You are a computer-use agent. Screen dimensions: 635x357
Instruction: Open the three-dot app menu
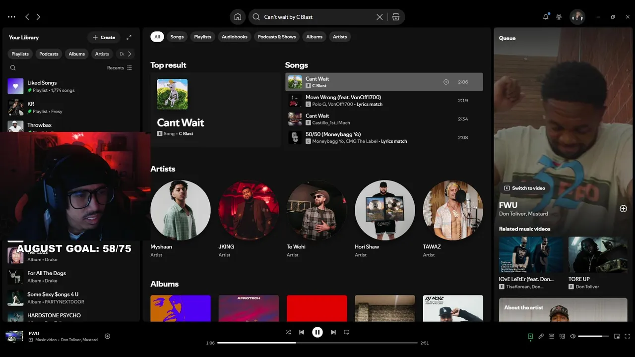coord(11,17)
